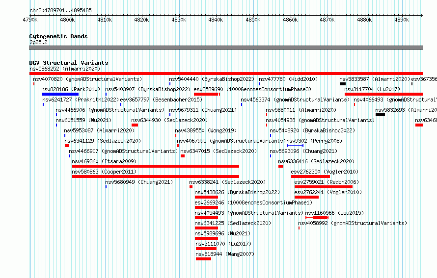Click nsv6347015 (Sedlazeck2020) label
This screenshot has height=278, width=437.
[219, 151]
